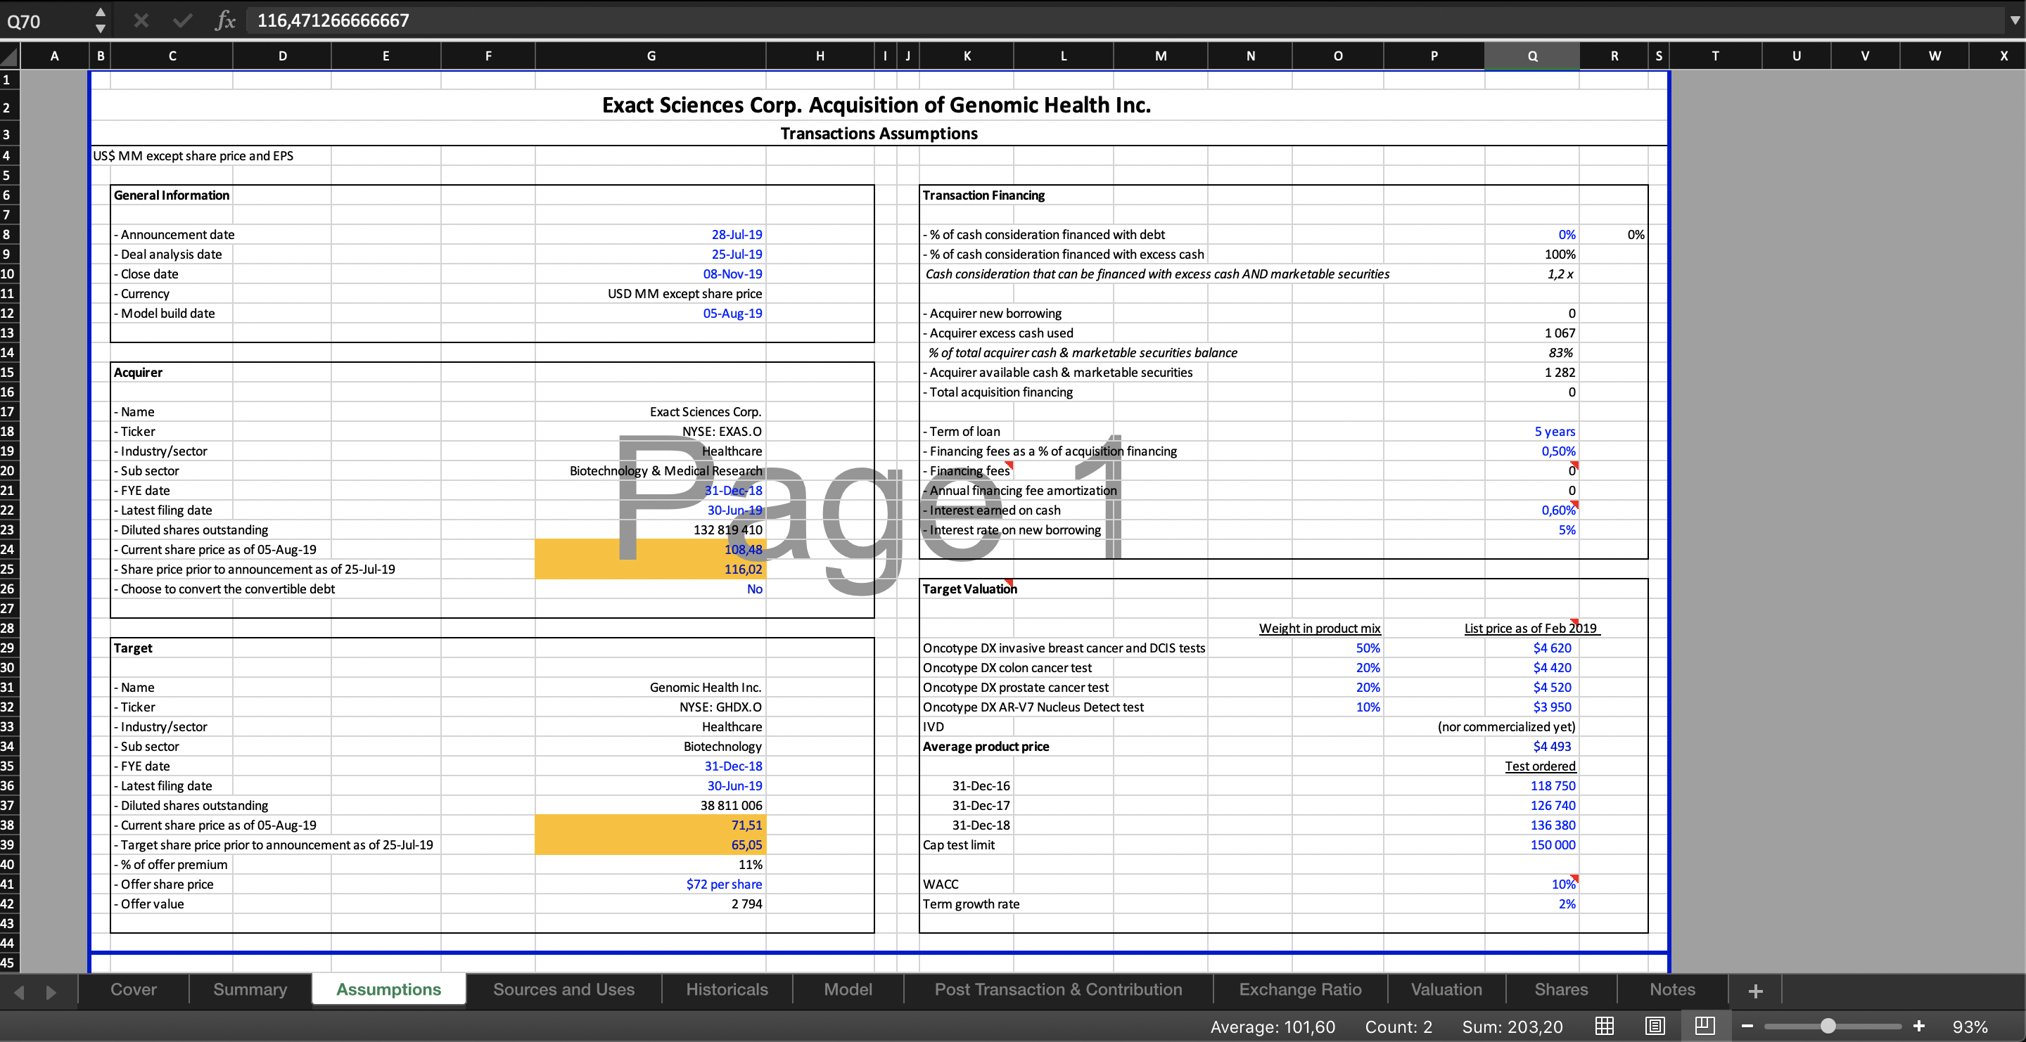Add a new sheet with the plus button

coord(1755,991)
